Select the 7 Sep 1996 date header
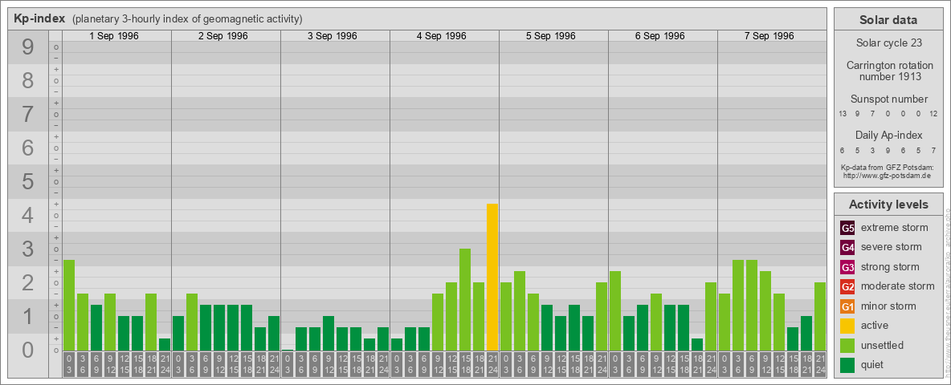 click(x=769, y=36)
